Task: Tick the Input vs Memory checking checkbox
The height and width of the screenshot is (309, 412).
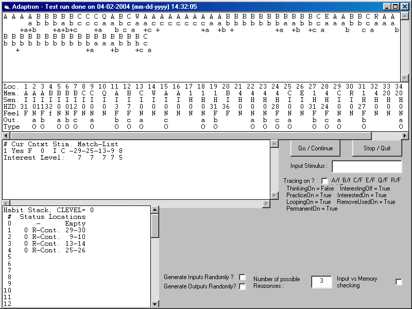Action: click(x=399, y=282)
